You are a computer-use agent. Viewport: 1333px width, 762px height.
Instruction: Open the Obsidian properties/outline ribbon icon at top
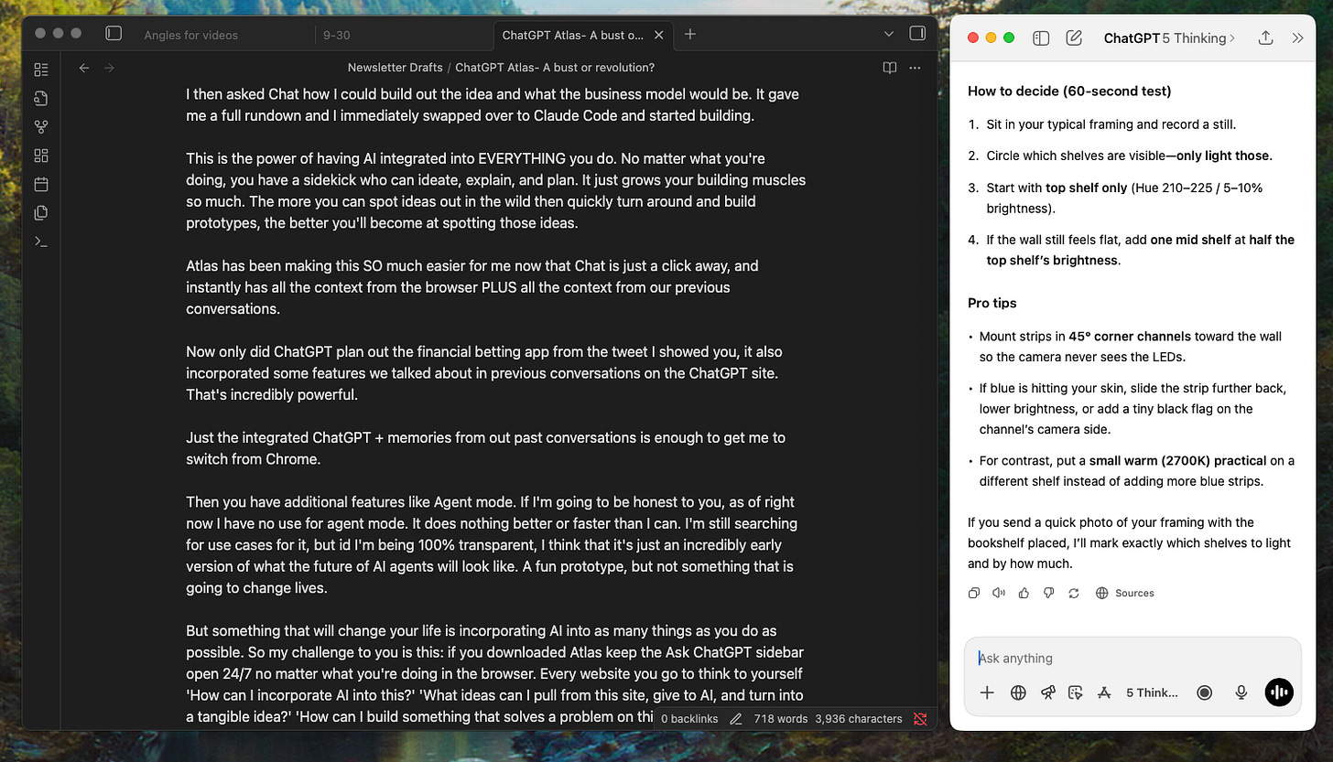click(x=40, y=70)
